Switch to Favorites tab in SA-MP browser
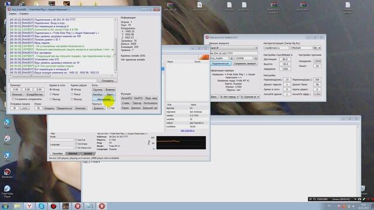The width and height of the screenshot is (374, 210). (x=57, y=153)
